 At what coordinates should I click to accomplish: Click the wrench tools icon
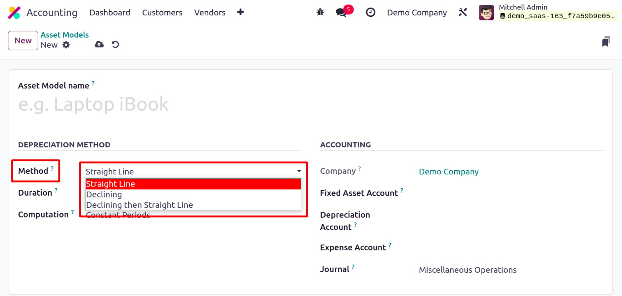coord(463,12)
